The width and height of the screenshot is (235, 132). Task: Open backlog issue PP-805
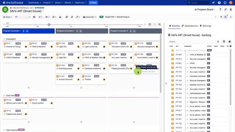pyautogui.click(x=179, y=55)
